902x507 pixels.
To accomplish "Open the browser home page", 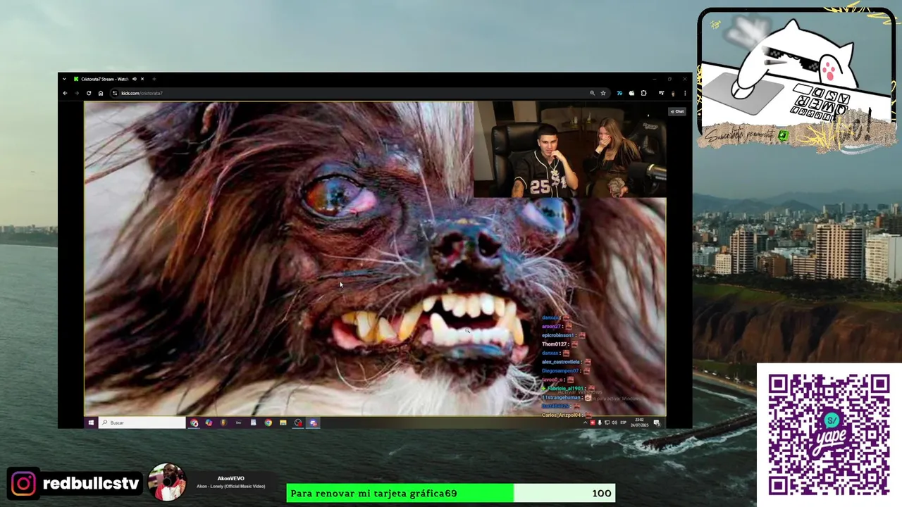I will (101, 93).
